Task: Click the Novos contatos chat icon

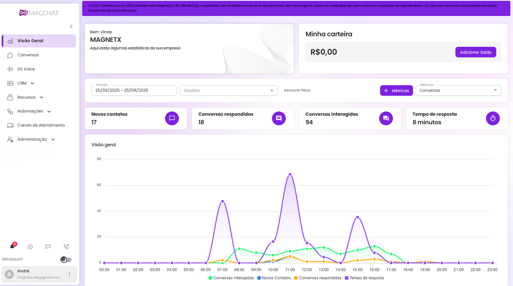Action: [172, 118]
